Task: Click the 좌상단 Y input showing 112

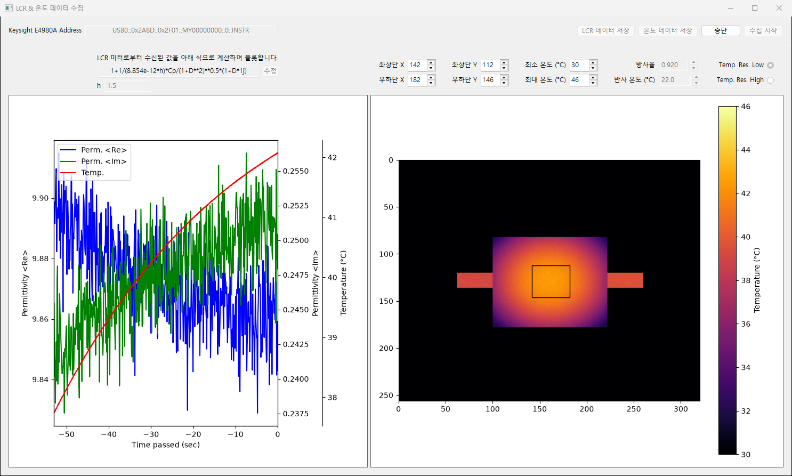Action: (490, 65)
